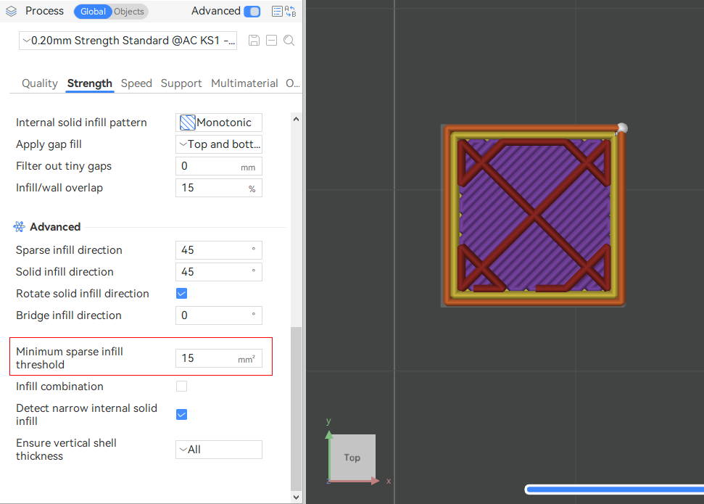The image size is (704, 504).
Task: Click the Apply gap fill label
Action: coord(49,144)
